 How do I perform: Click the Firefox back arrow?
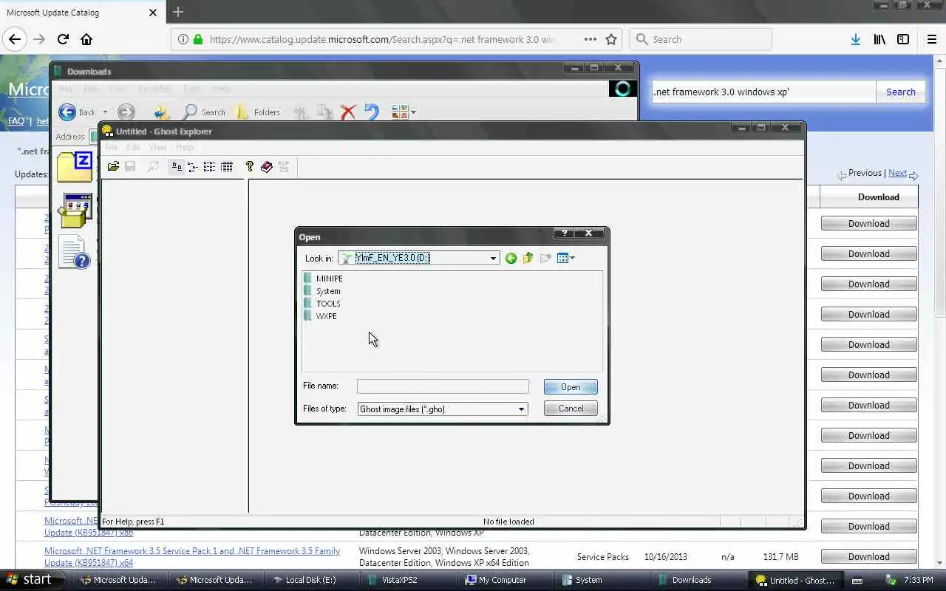coord(15,39)
